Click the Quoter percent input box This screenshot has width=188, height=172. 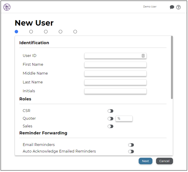(124, 119)
